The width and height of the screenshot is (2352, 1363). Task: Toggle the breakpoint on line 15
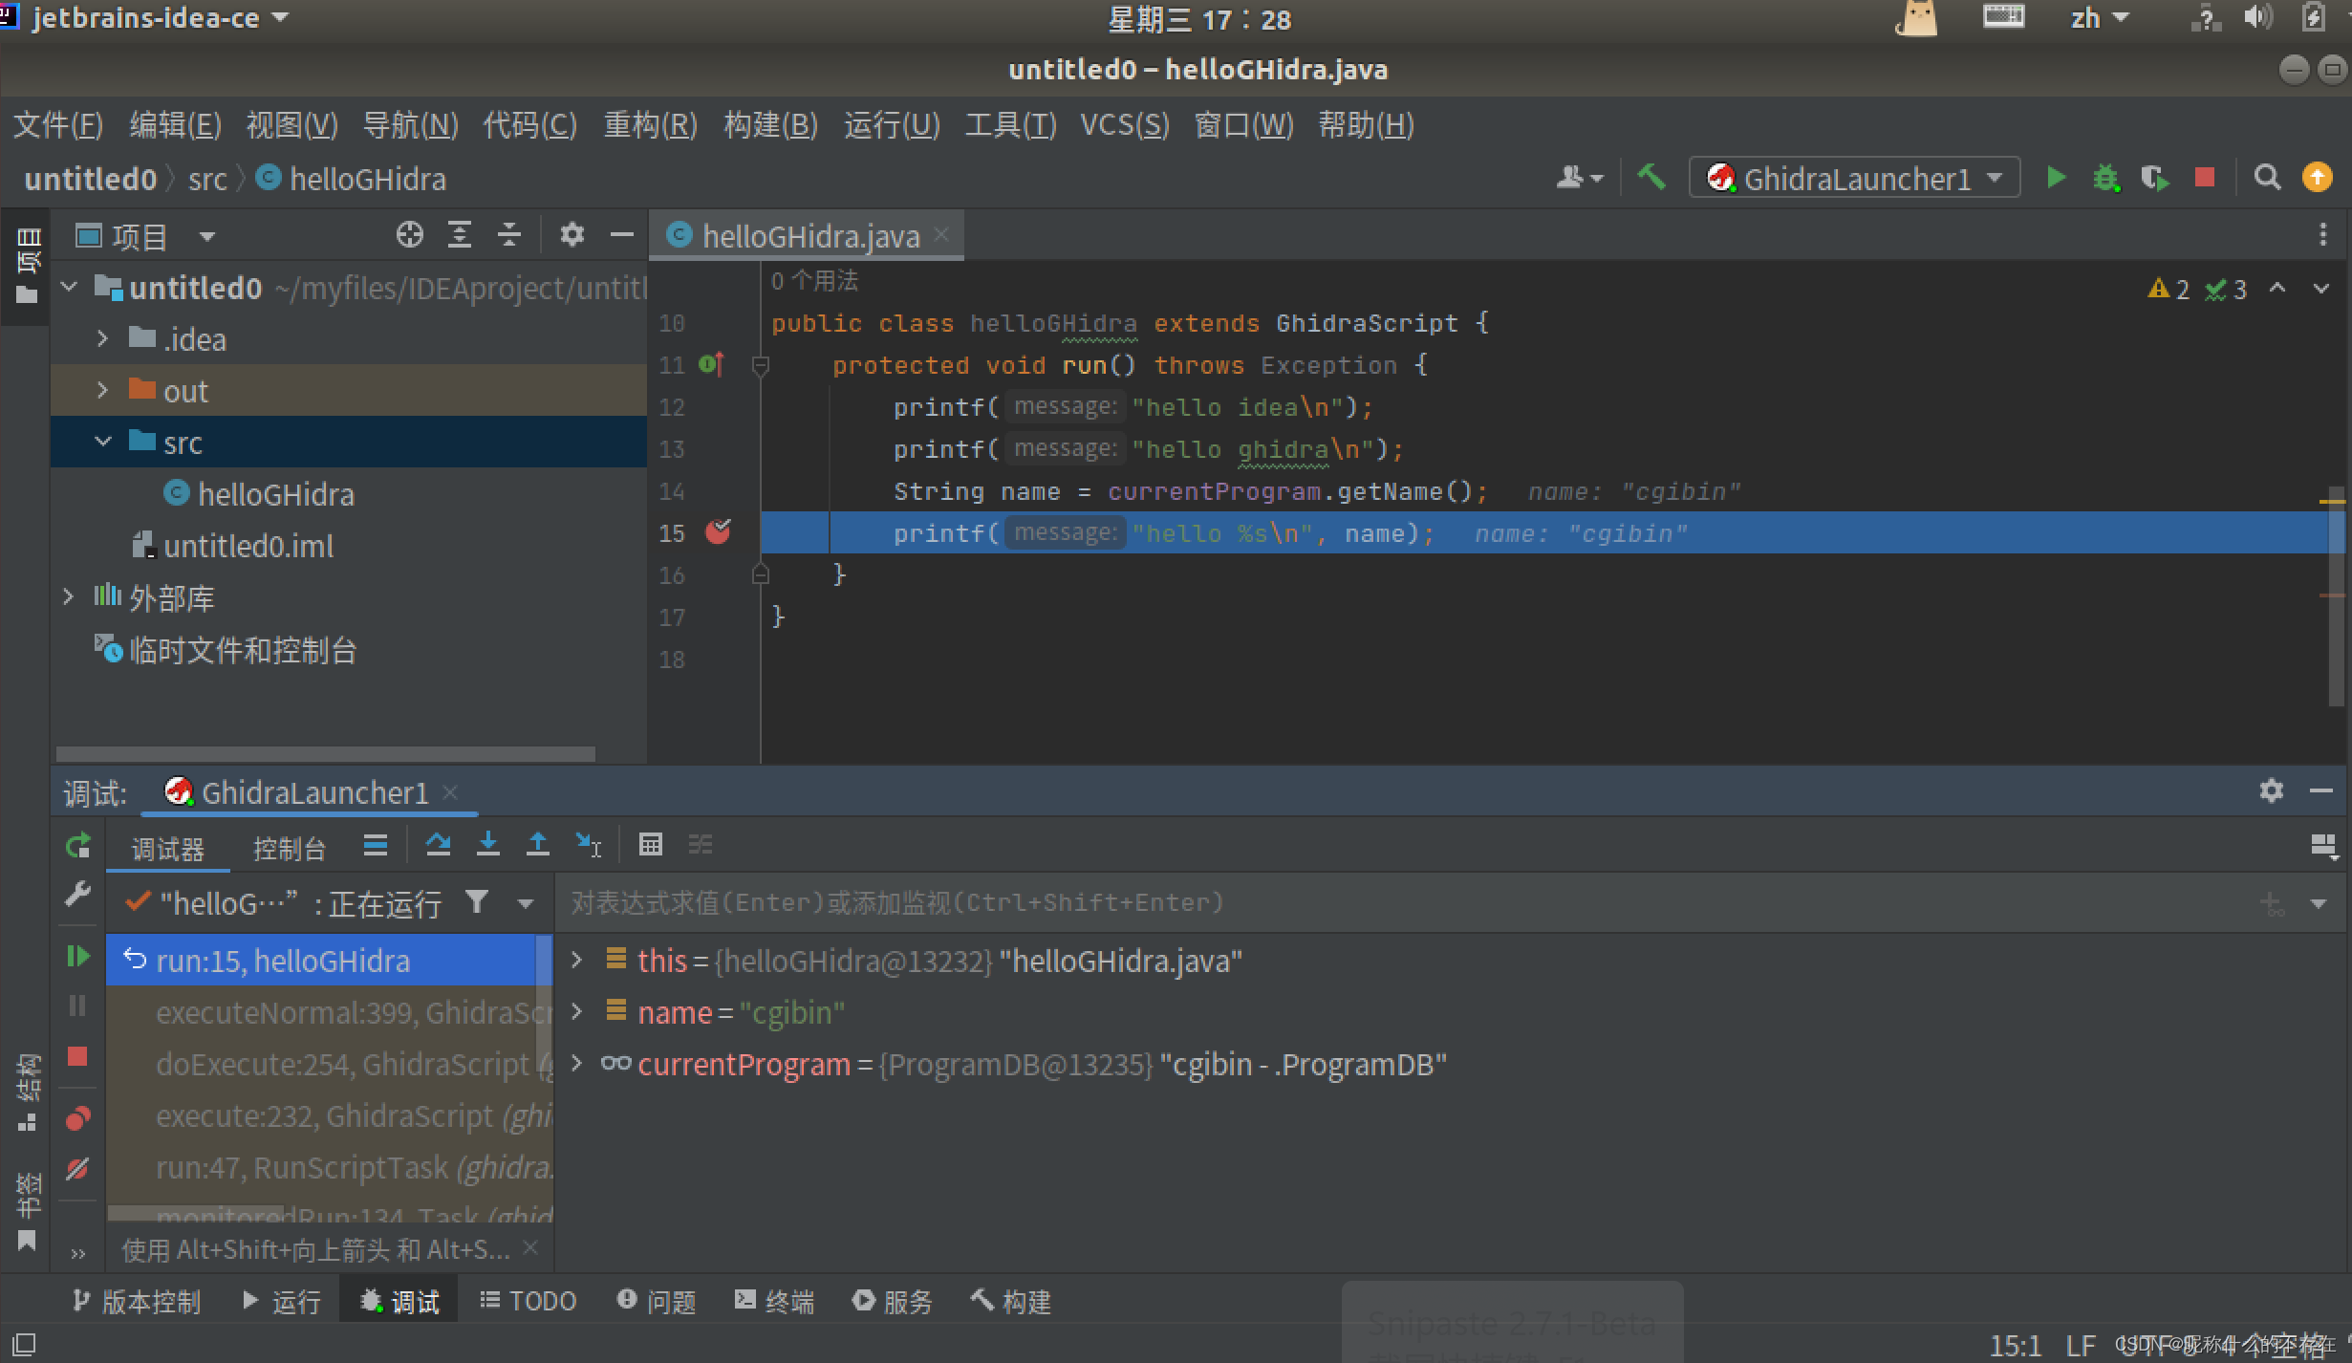tap(718, 532)
